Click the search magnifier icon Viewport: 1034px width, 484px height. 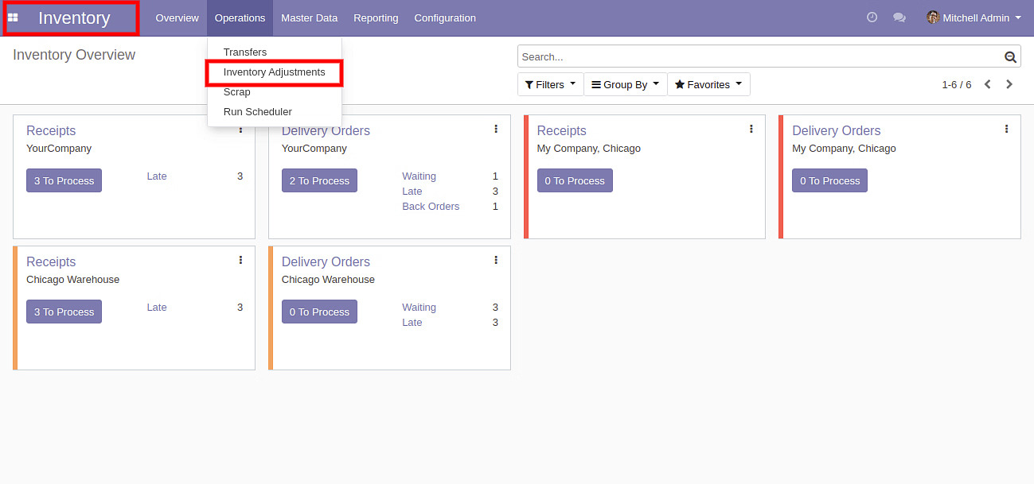[1010, 57]
